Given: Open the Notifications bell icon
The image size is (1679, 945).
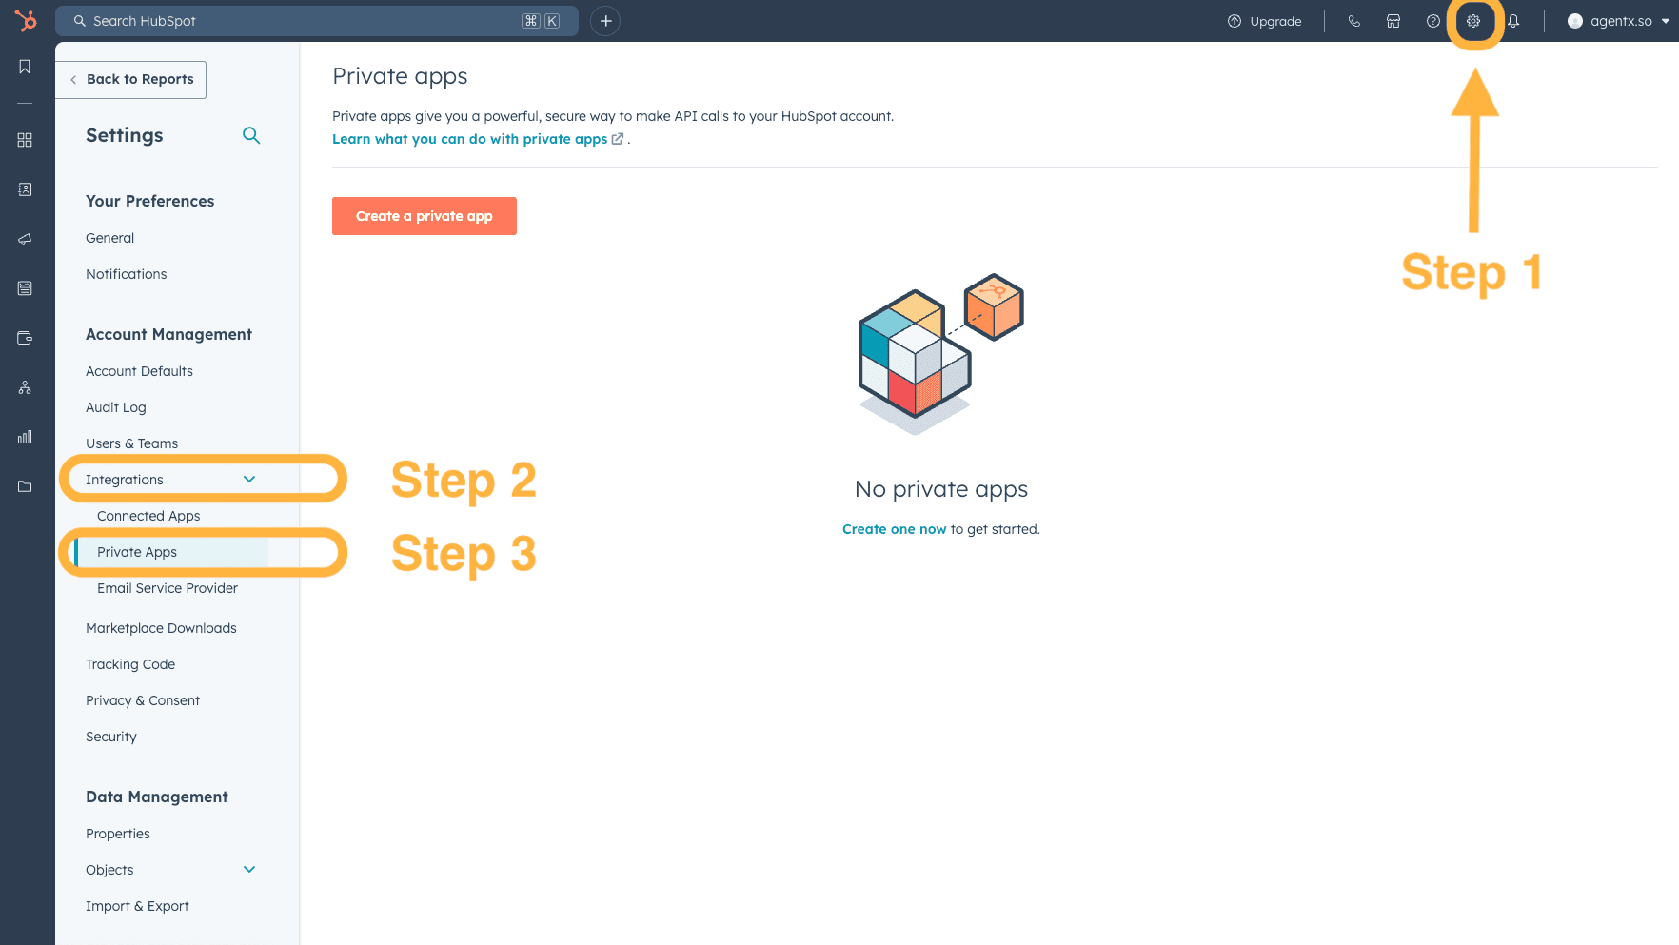Looking at the screenshot, I should (1513, 21).
